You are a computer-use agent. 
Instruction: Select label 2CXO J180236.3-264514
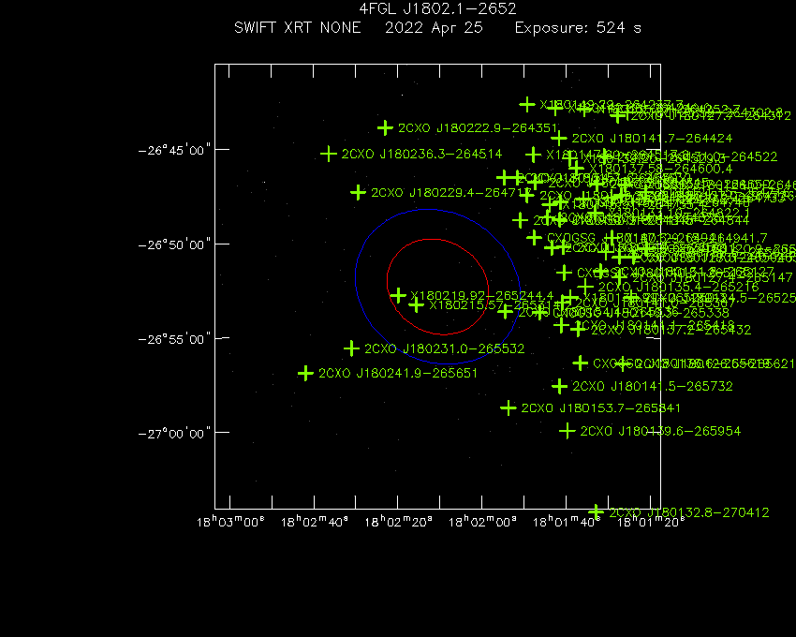tap(421, 154)
